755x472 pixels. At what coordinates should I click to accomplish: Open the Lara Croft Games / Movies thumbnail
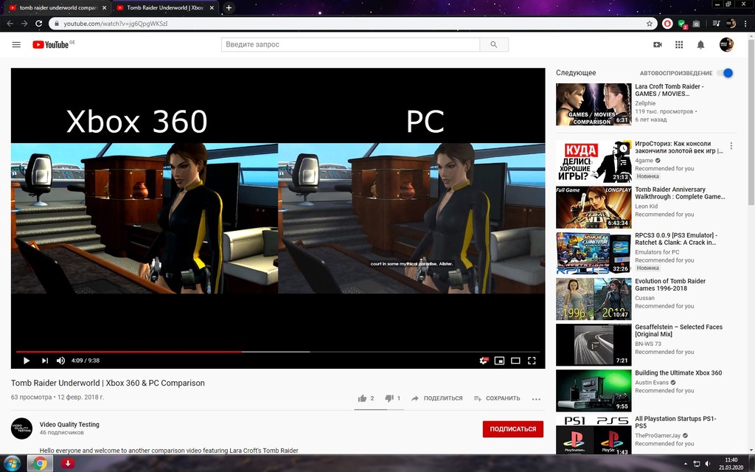(594, 104)
